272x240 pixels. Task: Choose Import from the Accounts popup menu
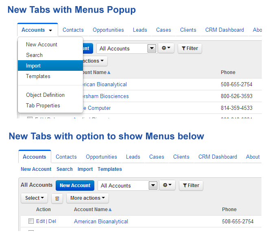(x=33, y=65)
